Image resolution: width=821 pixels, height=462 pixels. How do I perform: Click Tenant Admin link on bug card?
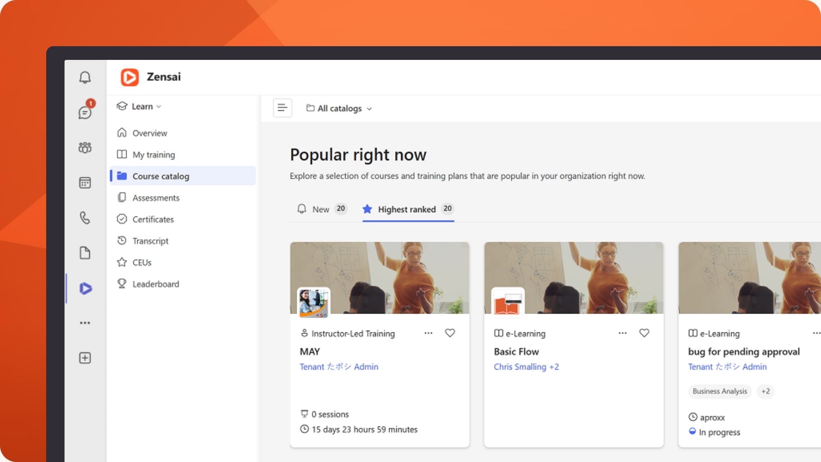pyautogui.click(x=727, y=367)
